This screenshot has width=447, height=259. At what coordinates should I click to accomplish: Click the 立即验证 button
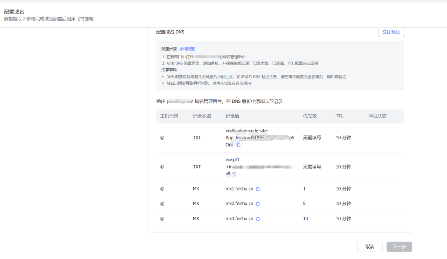coord(391,32)
